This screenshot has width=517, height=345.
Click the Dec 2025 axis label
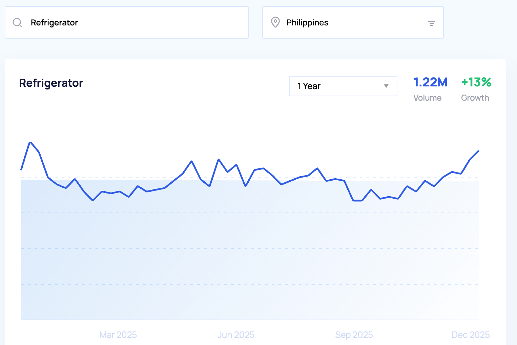coord(471,335)
